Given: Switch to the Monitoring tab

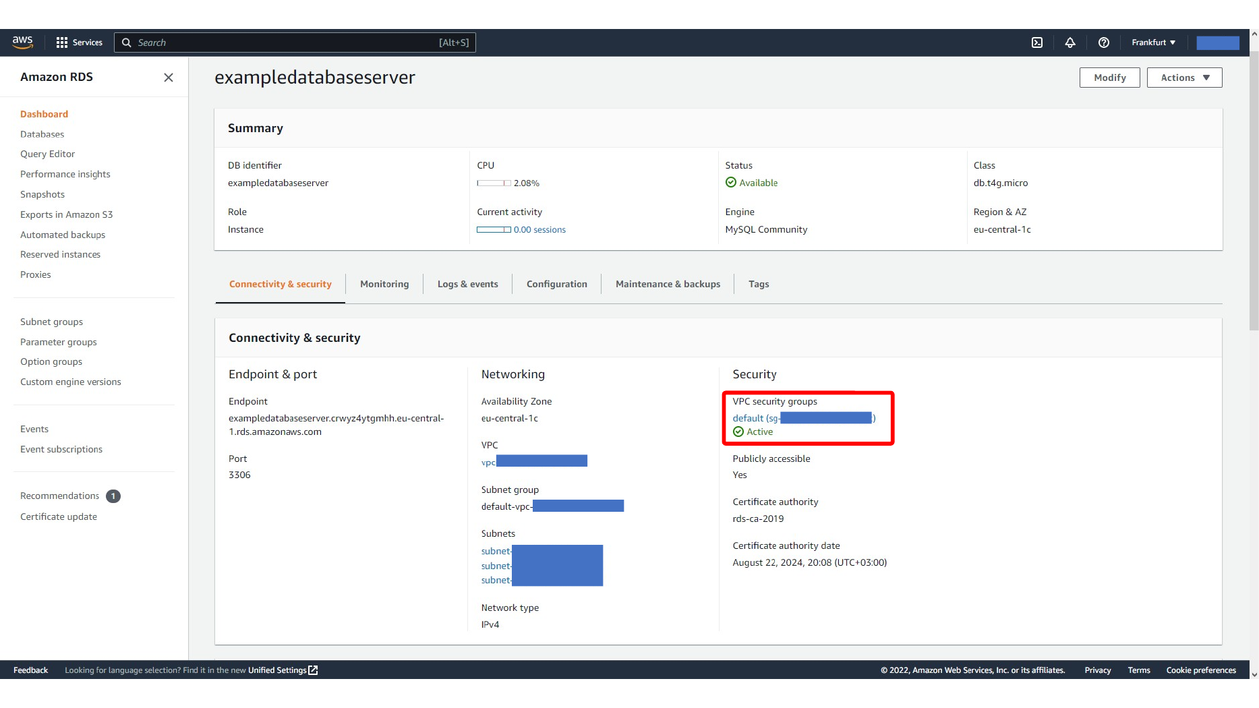Looking at the screenshot, I should coord(384,285).
